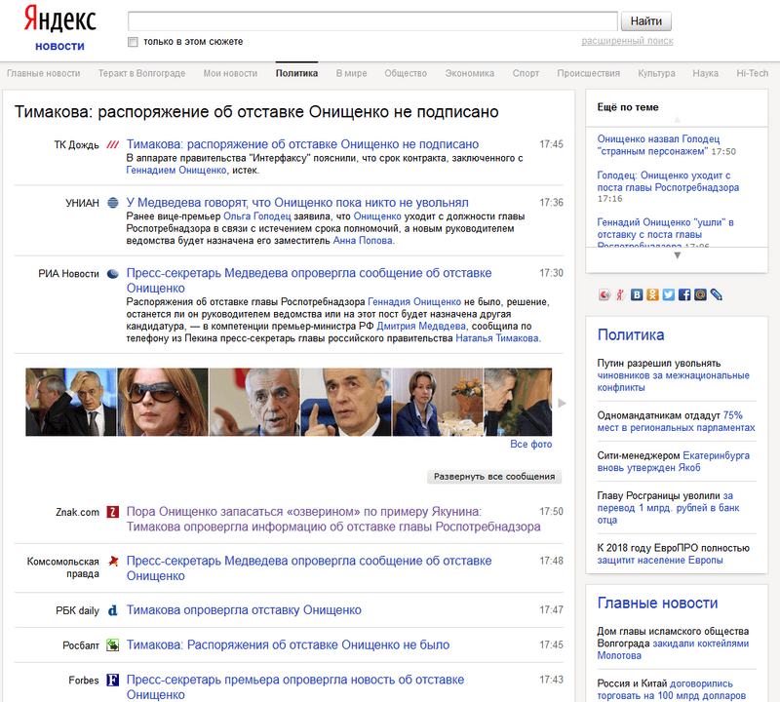Image resolution: width=780 pixels, height=702 pixels.
Task: Click 'Анна Попова' name link
Action: coord(363,241)
